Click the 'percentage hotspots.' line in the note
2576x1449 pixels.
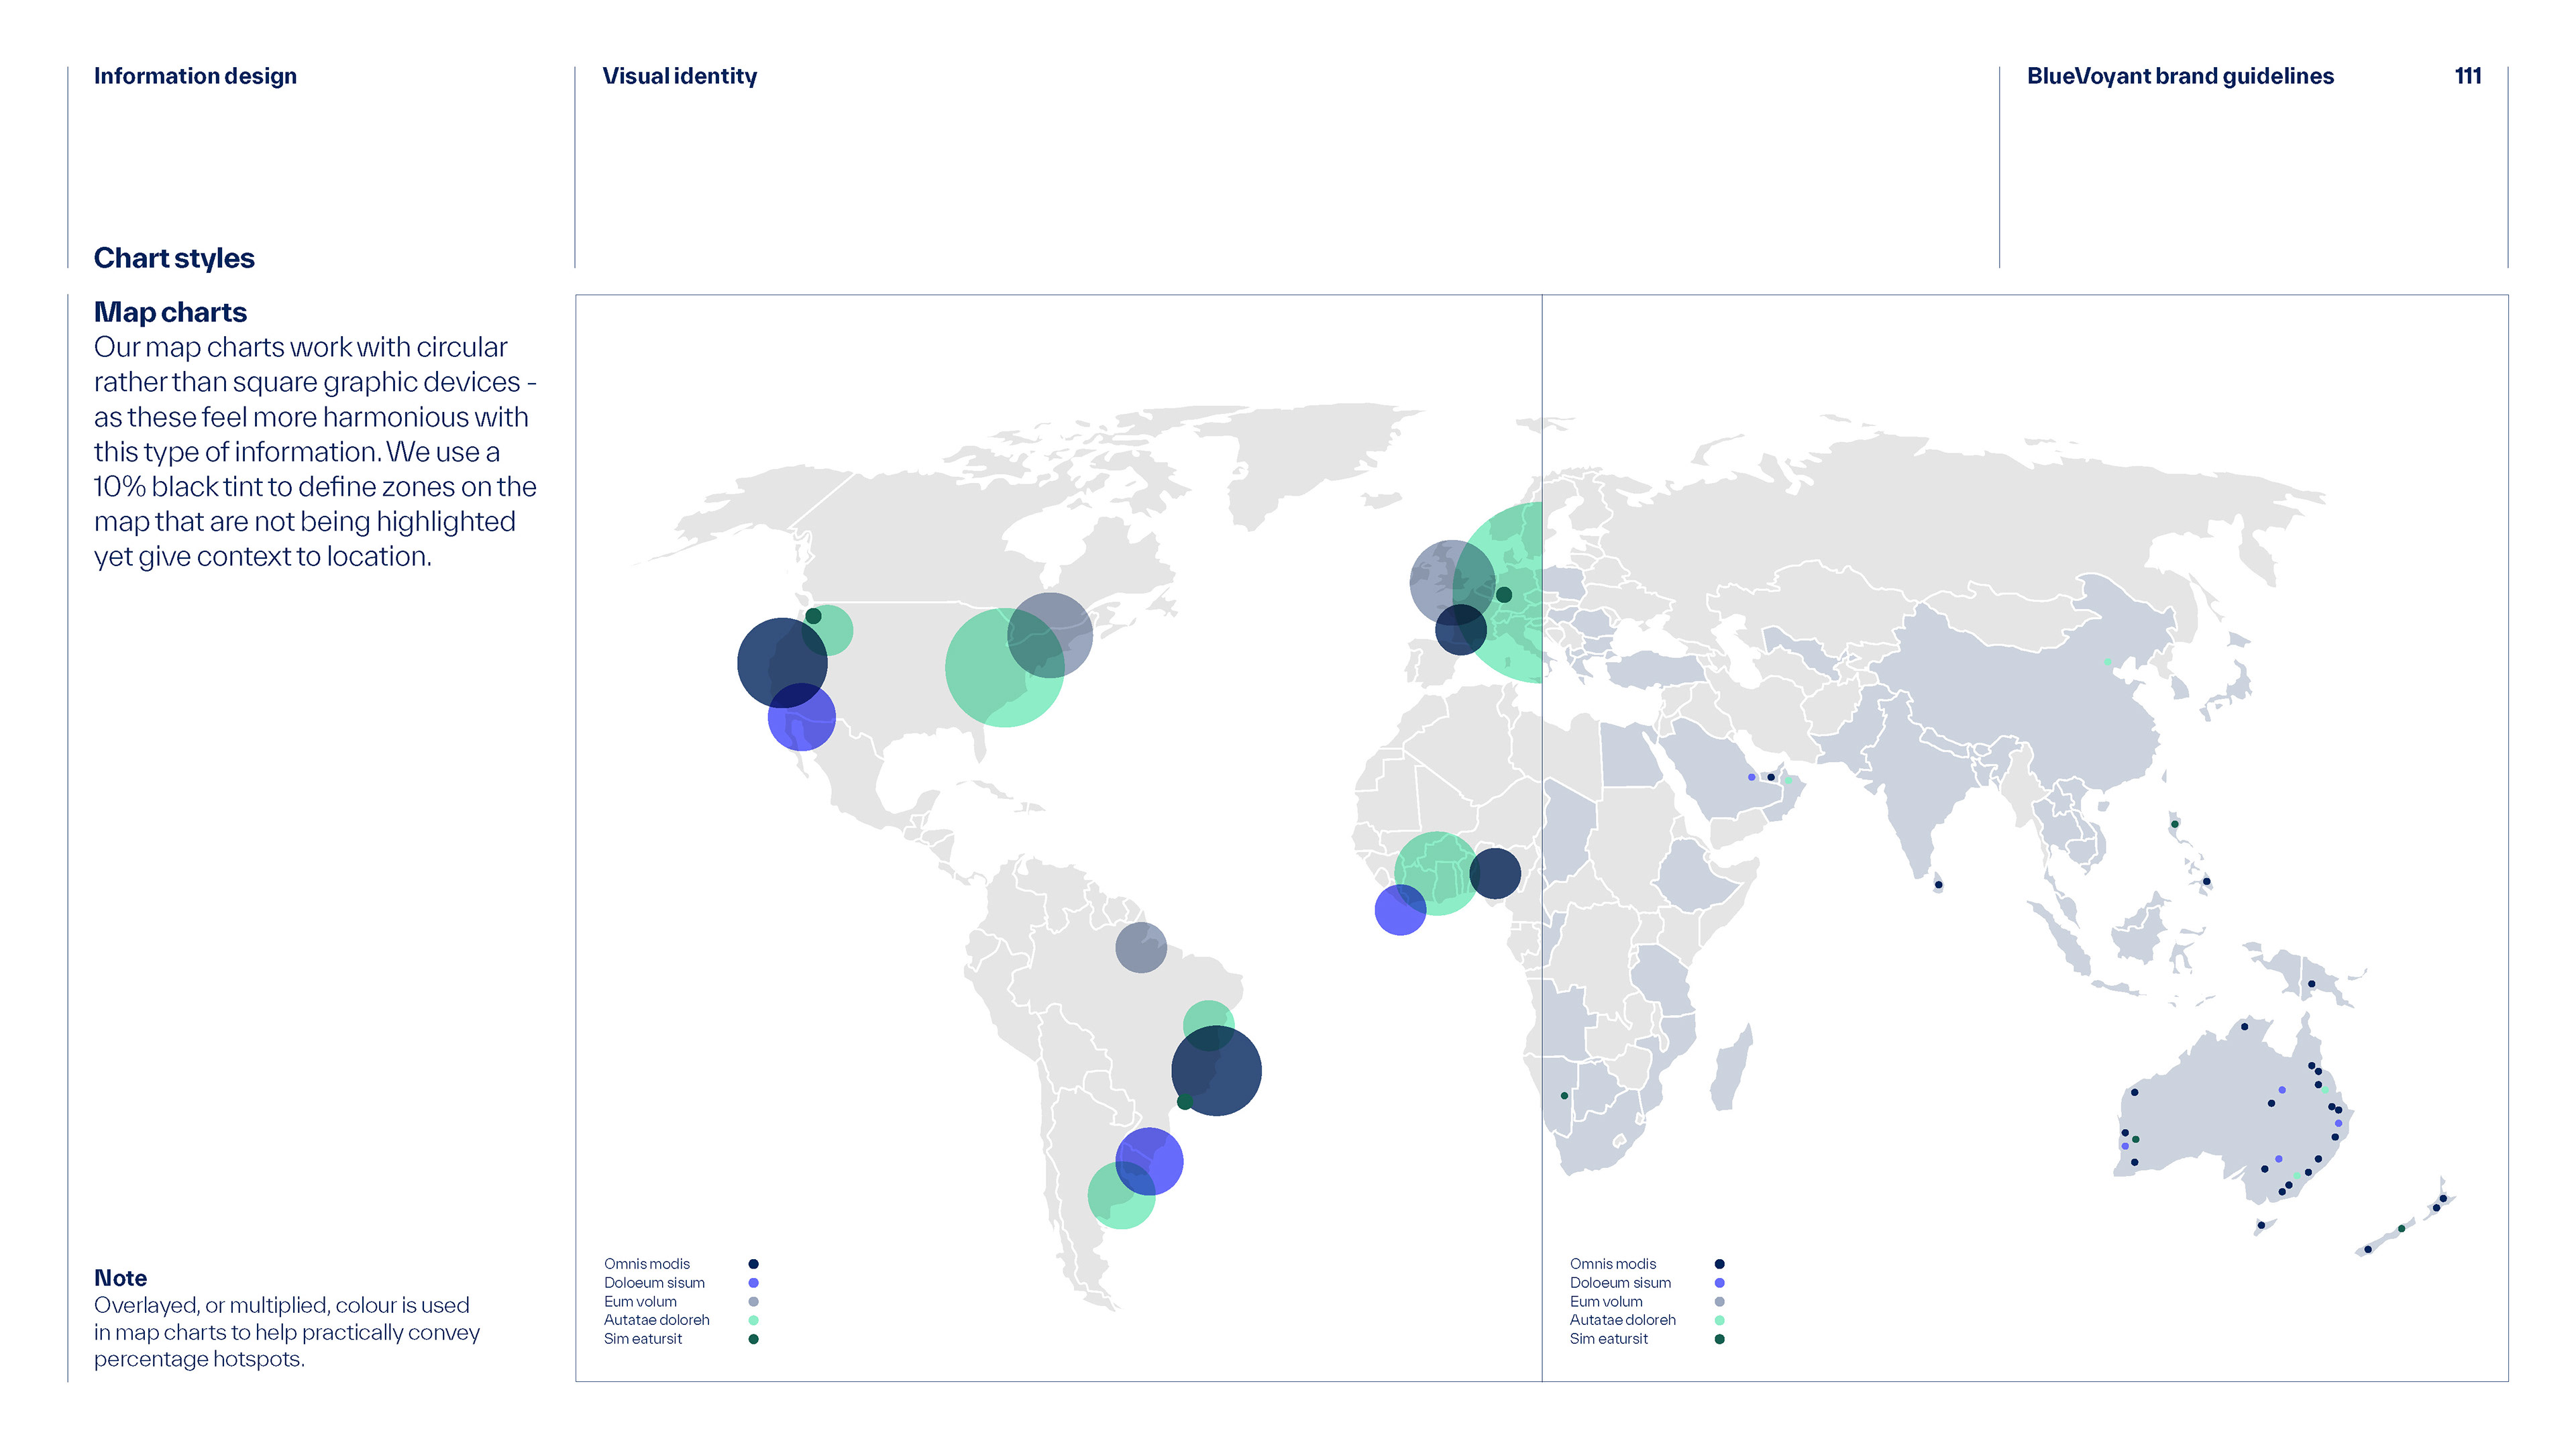pyautogui.click(x=199, y=1359)
